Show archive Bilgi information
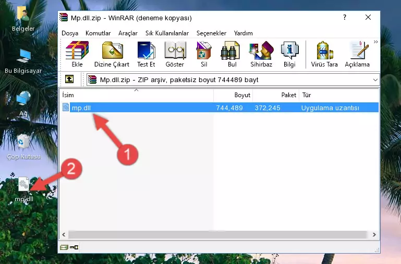This screenshot has width=401, height=264. (x=289, y=54)
